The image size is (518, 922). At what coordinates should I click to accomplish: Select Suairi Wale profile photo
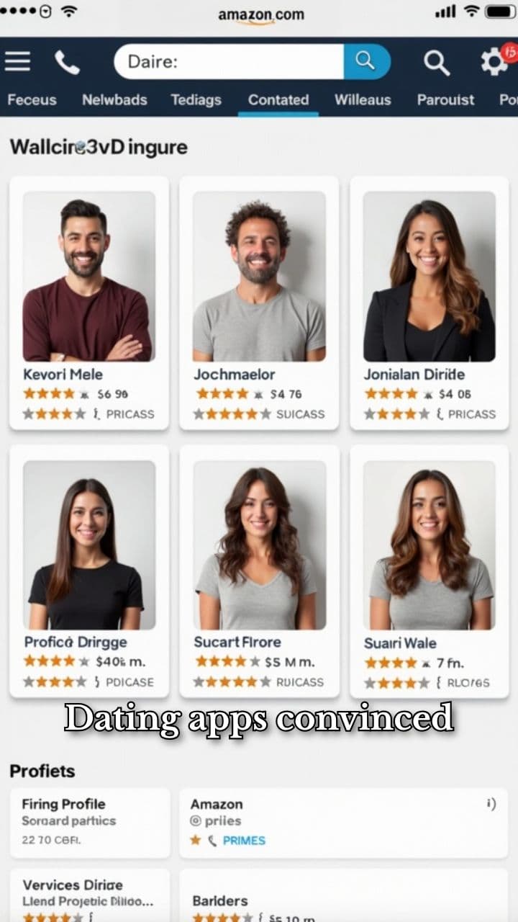click(x=430, y=545)
